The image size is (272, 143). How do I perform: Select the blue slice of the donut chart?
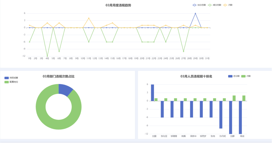click(x=65, y=89)
